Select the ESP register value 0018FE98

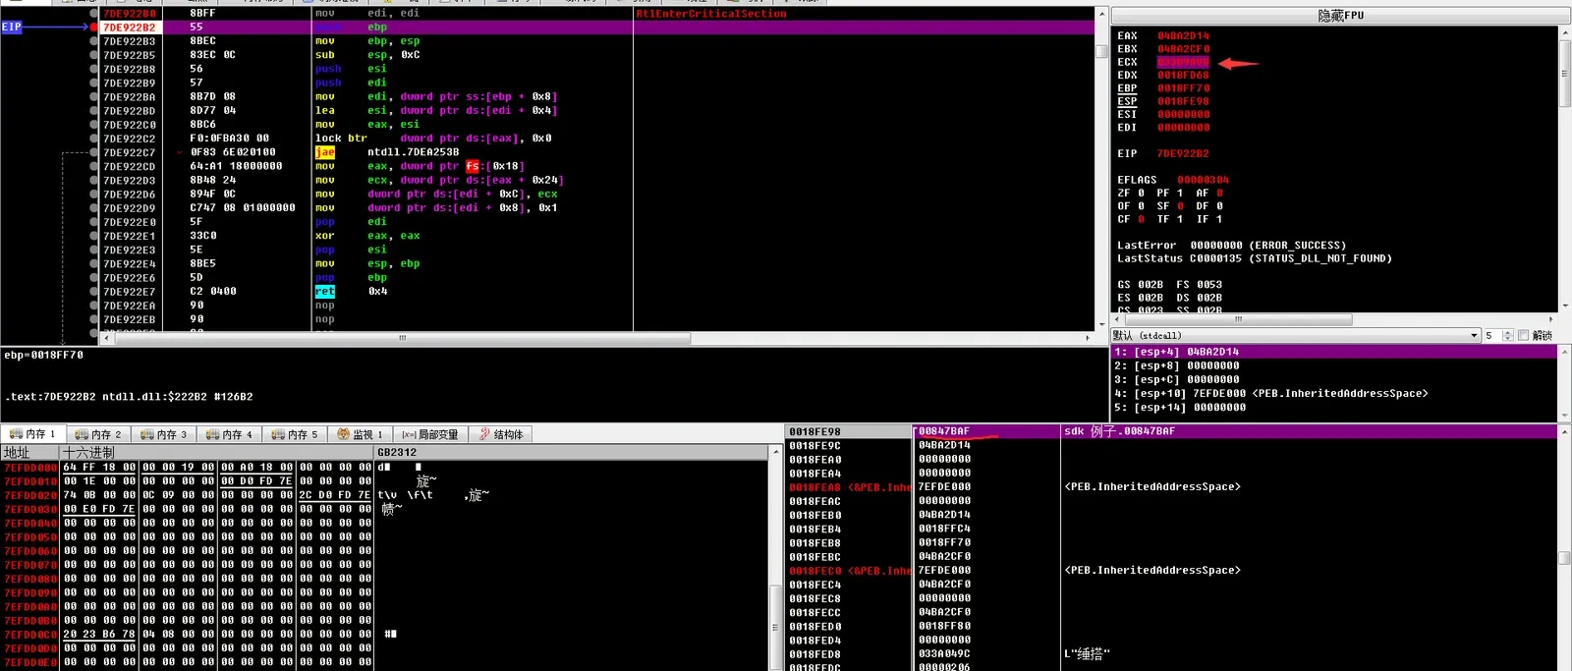coord(1183,101)
